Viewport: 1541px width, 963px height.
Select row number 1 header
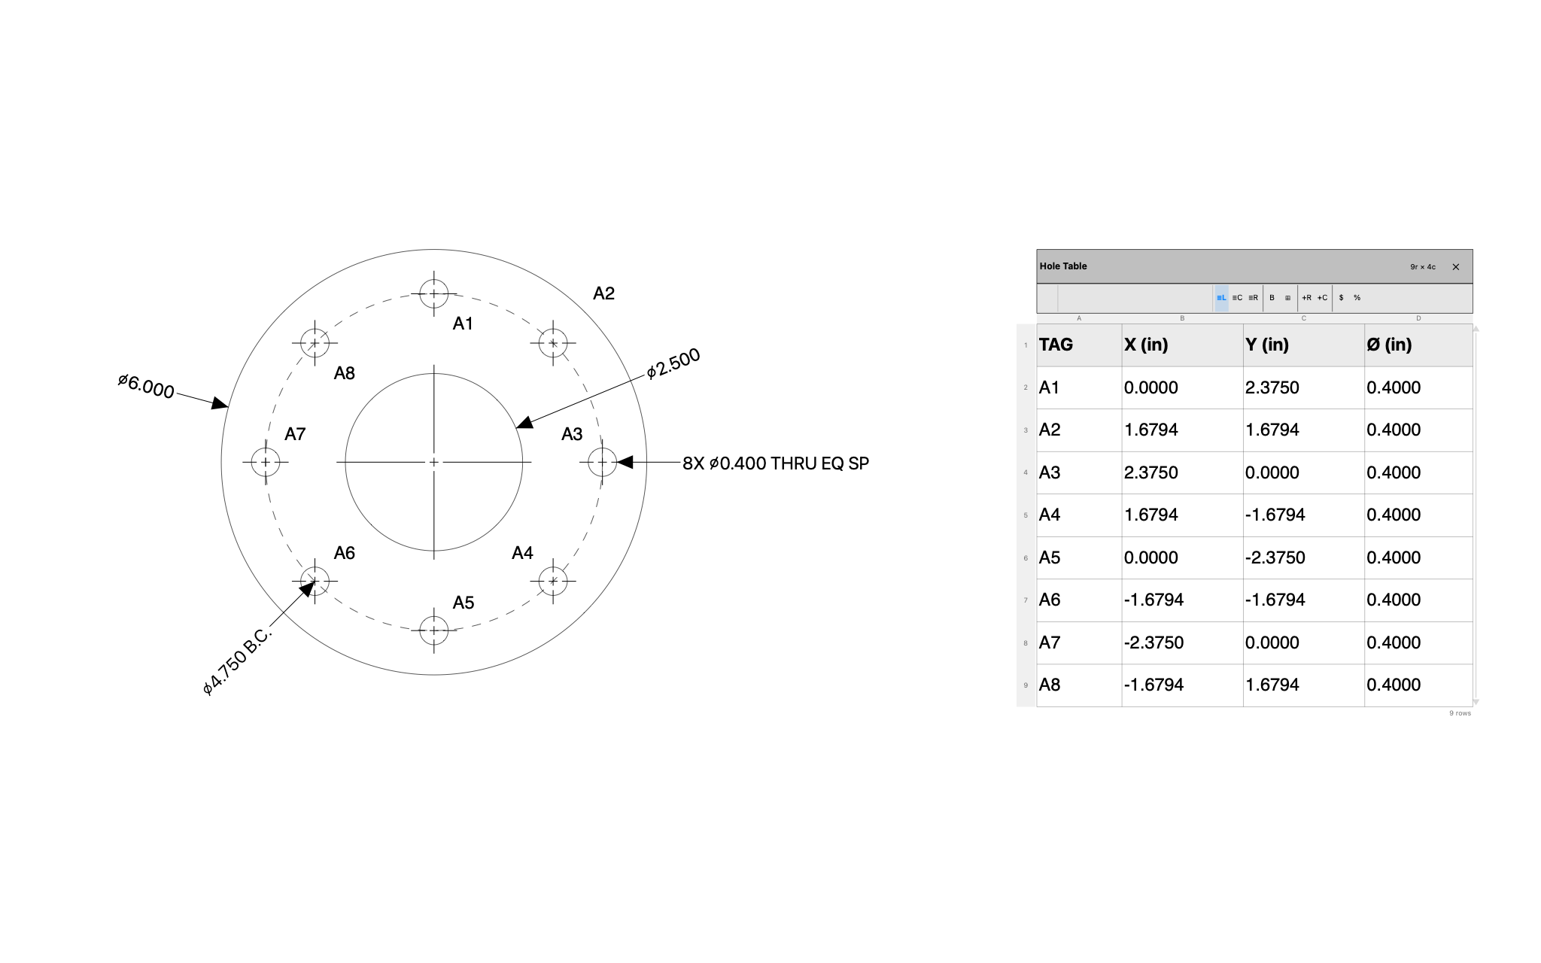[1026, 345]
